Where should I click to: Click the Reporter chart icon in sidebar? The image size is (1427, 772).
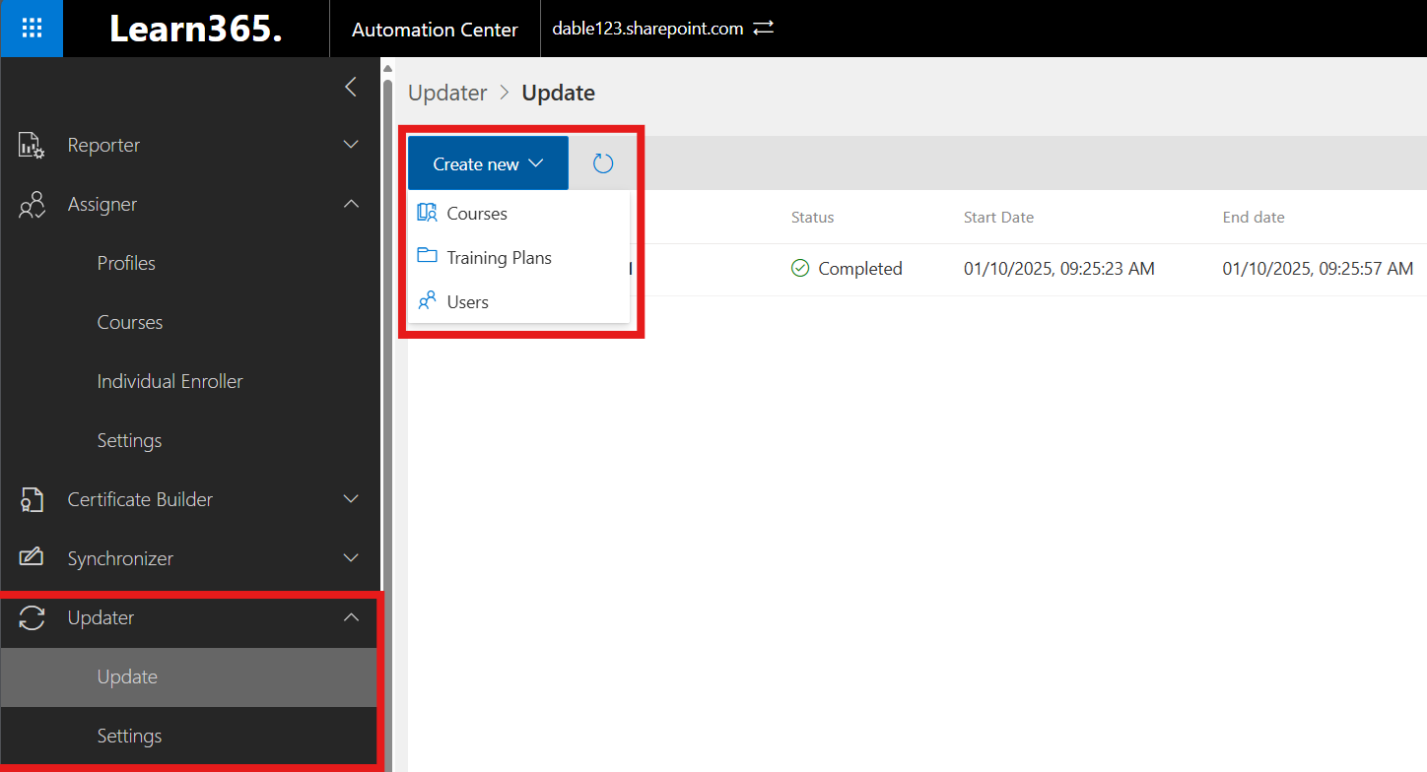tap(32, 146)
